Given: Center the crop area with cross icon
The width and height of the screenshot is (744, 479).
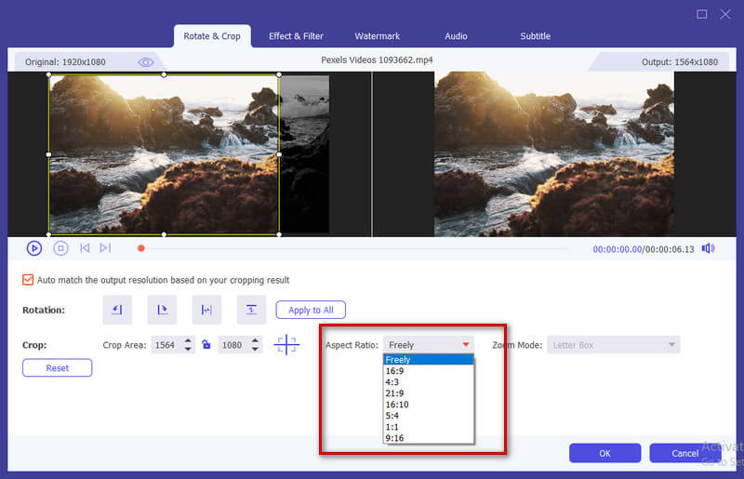Looking at the screenshot, I should click(286, 345).
